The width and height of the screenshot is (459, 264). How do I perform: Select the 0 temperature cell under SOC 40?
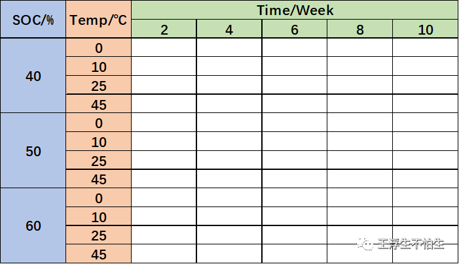pyautogui.click(x=99, y=48)
